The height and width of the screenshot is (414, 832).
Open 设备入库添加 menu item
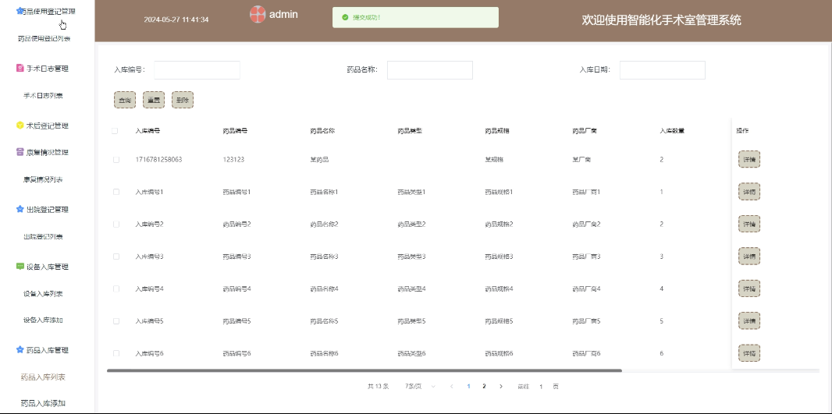[43, 320]
